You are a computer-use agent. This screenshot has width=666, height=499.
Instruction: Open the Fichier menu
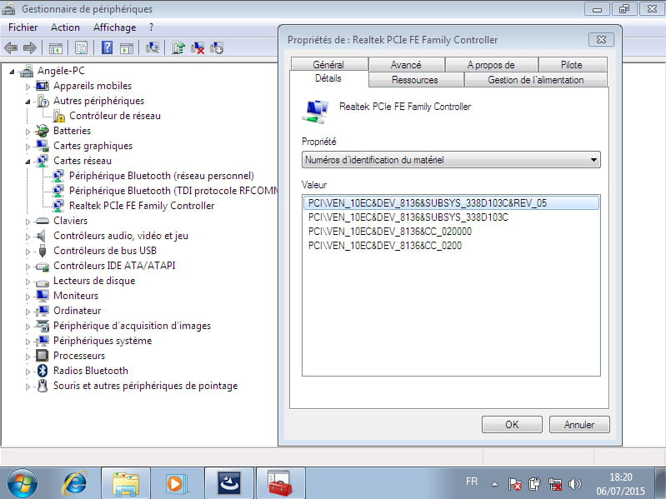[23, 27]
